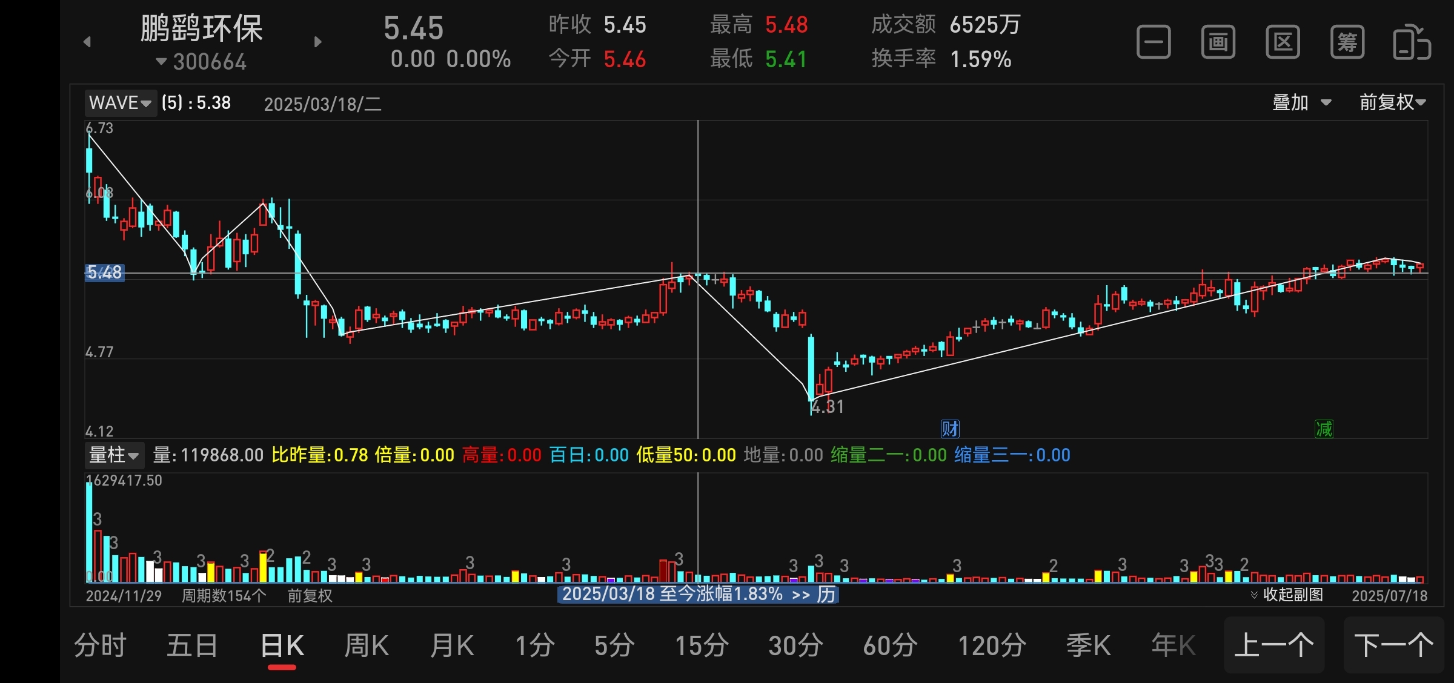Screen dimensions: 1454x683
Task: Tap the 换手率 1.59% value
Action: pyautogui.click(x=941, y=59)
